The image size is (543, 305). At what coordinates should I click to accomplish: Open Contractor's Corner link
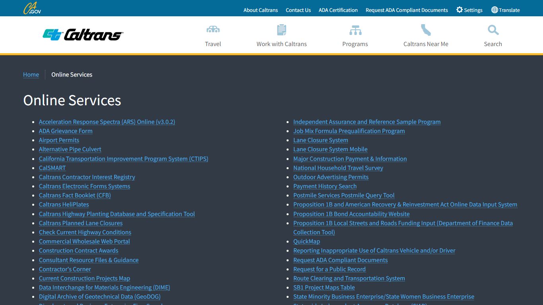point(65,269)
